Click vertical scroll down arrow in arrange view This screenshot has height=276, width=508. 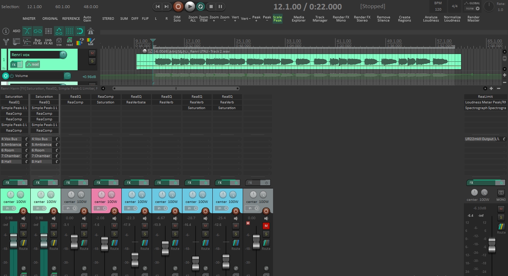click(x=504, y=70)
